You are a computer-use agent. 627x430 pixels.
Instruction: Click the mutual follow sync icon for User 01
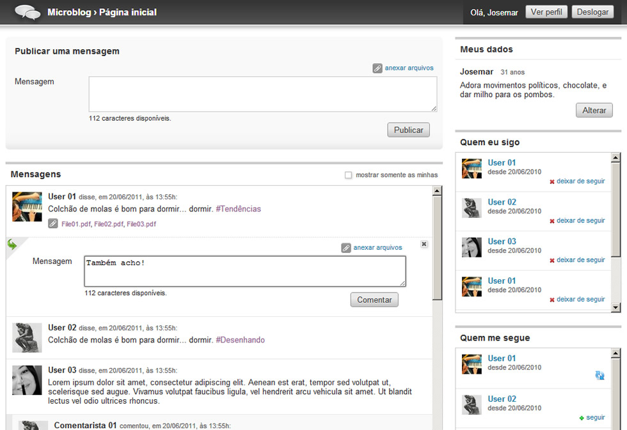[x=599, y=375]
